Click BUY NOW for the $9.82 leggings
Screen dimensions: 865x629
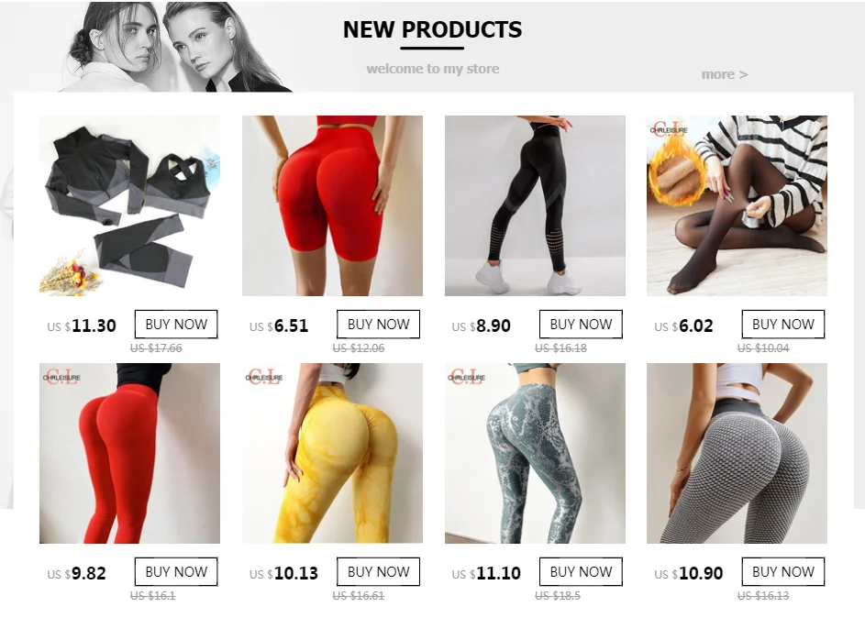[176, 571]
